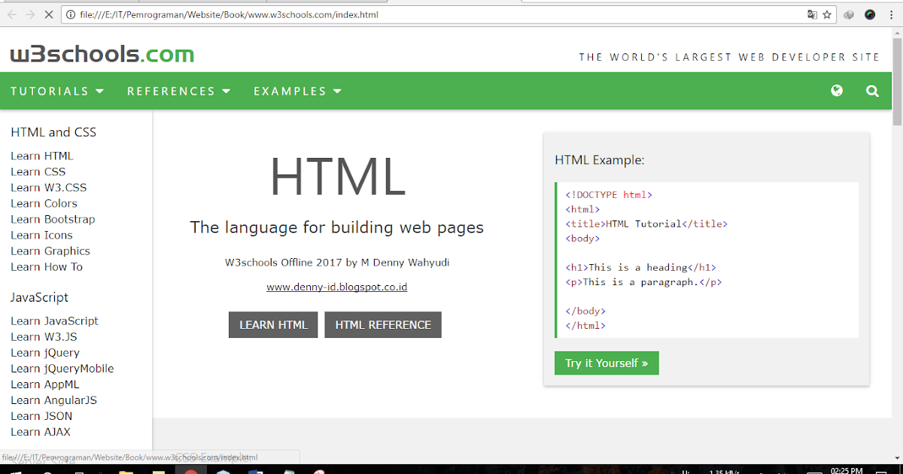This screenshot has width=903, height=474.
Task: Open search on the green navigation bar
Action: point(872,90)
